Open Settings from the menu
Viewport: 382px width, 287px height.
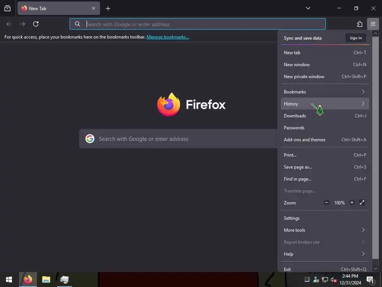click(x=325, y=218)
